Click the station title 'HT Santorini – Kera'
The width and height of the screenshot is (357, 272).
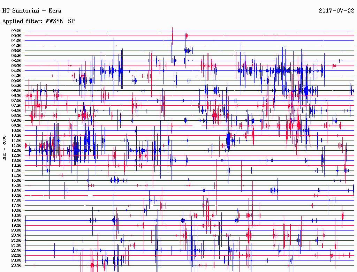click(32, 11)
